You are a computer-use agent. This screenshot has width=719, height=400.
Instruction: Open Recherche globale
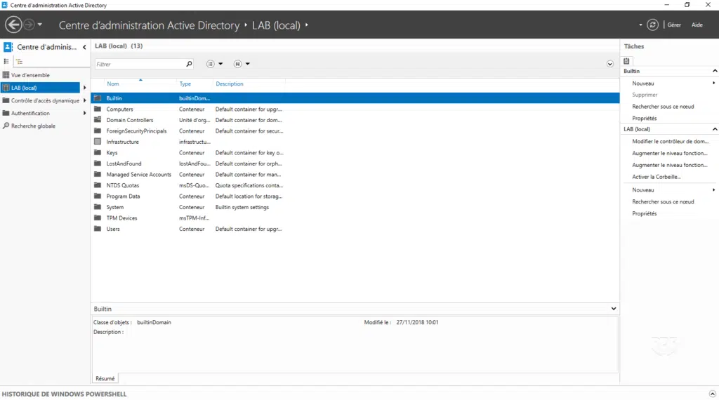[33, 126]
